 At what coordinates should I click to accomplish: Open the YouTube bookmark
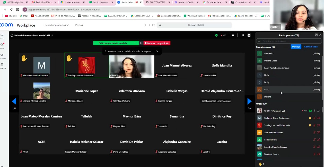tap(11, 16)
